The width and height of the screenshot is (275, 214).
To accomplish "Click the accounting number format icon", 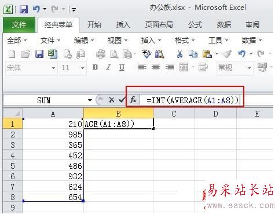I will 262,67.
